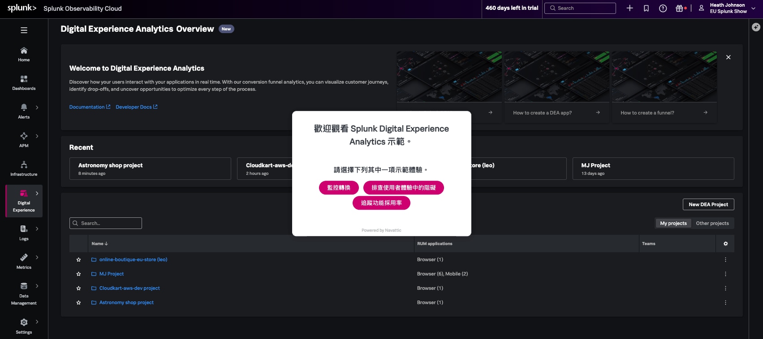Open Cloudkart-aws-dev project link in table
Image resolution: width=763 pixels, height=339 pixels.
[129, 288]
